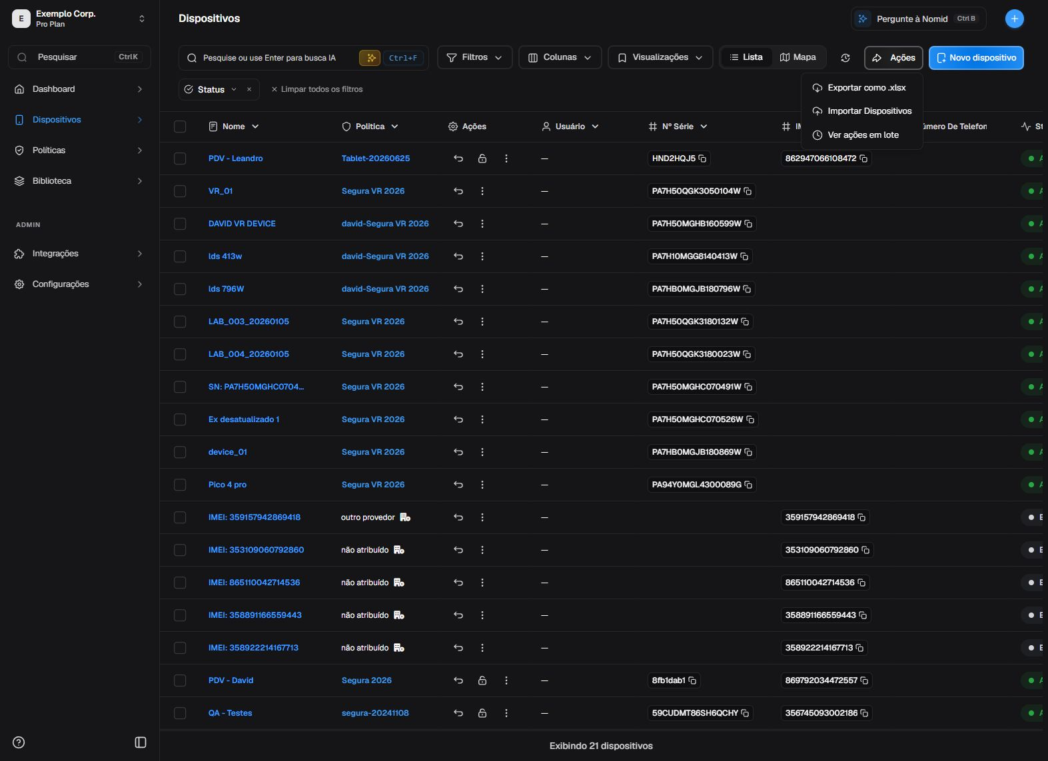Image resolution: width=1048 pixels, height=761 pixels.
Task: Click the Novo dispositivo button
Action: (x=976, y=58)
